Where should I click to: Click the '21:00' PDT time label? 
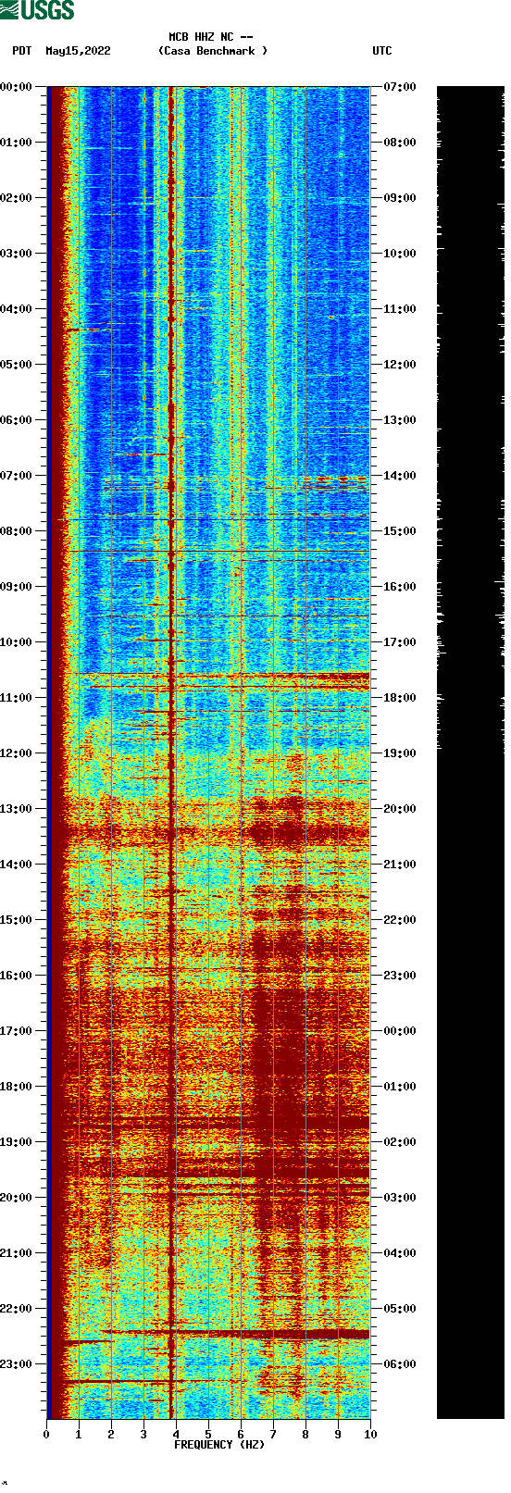point(16,1253)
